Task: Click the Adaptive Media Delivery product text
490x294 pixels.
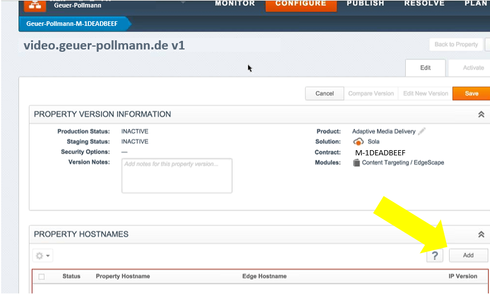Action: [383, 131]
